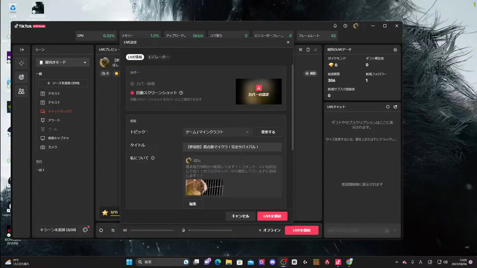Viewport: 477px width, 268px height.
Task: Open audio mixer settings icon
Action: pyautogui.click(x=113, y=230)
